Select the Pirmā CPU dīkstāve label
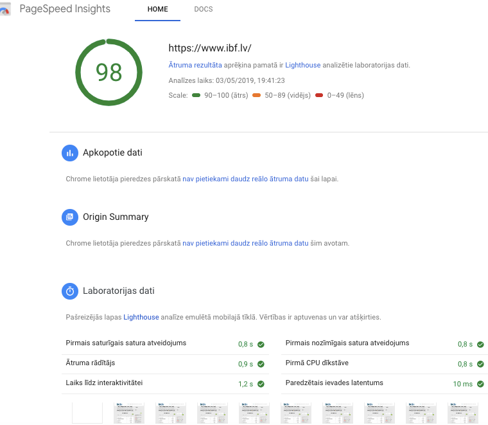This screenshot has width=488, height=425. pos(317,363)
